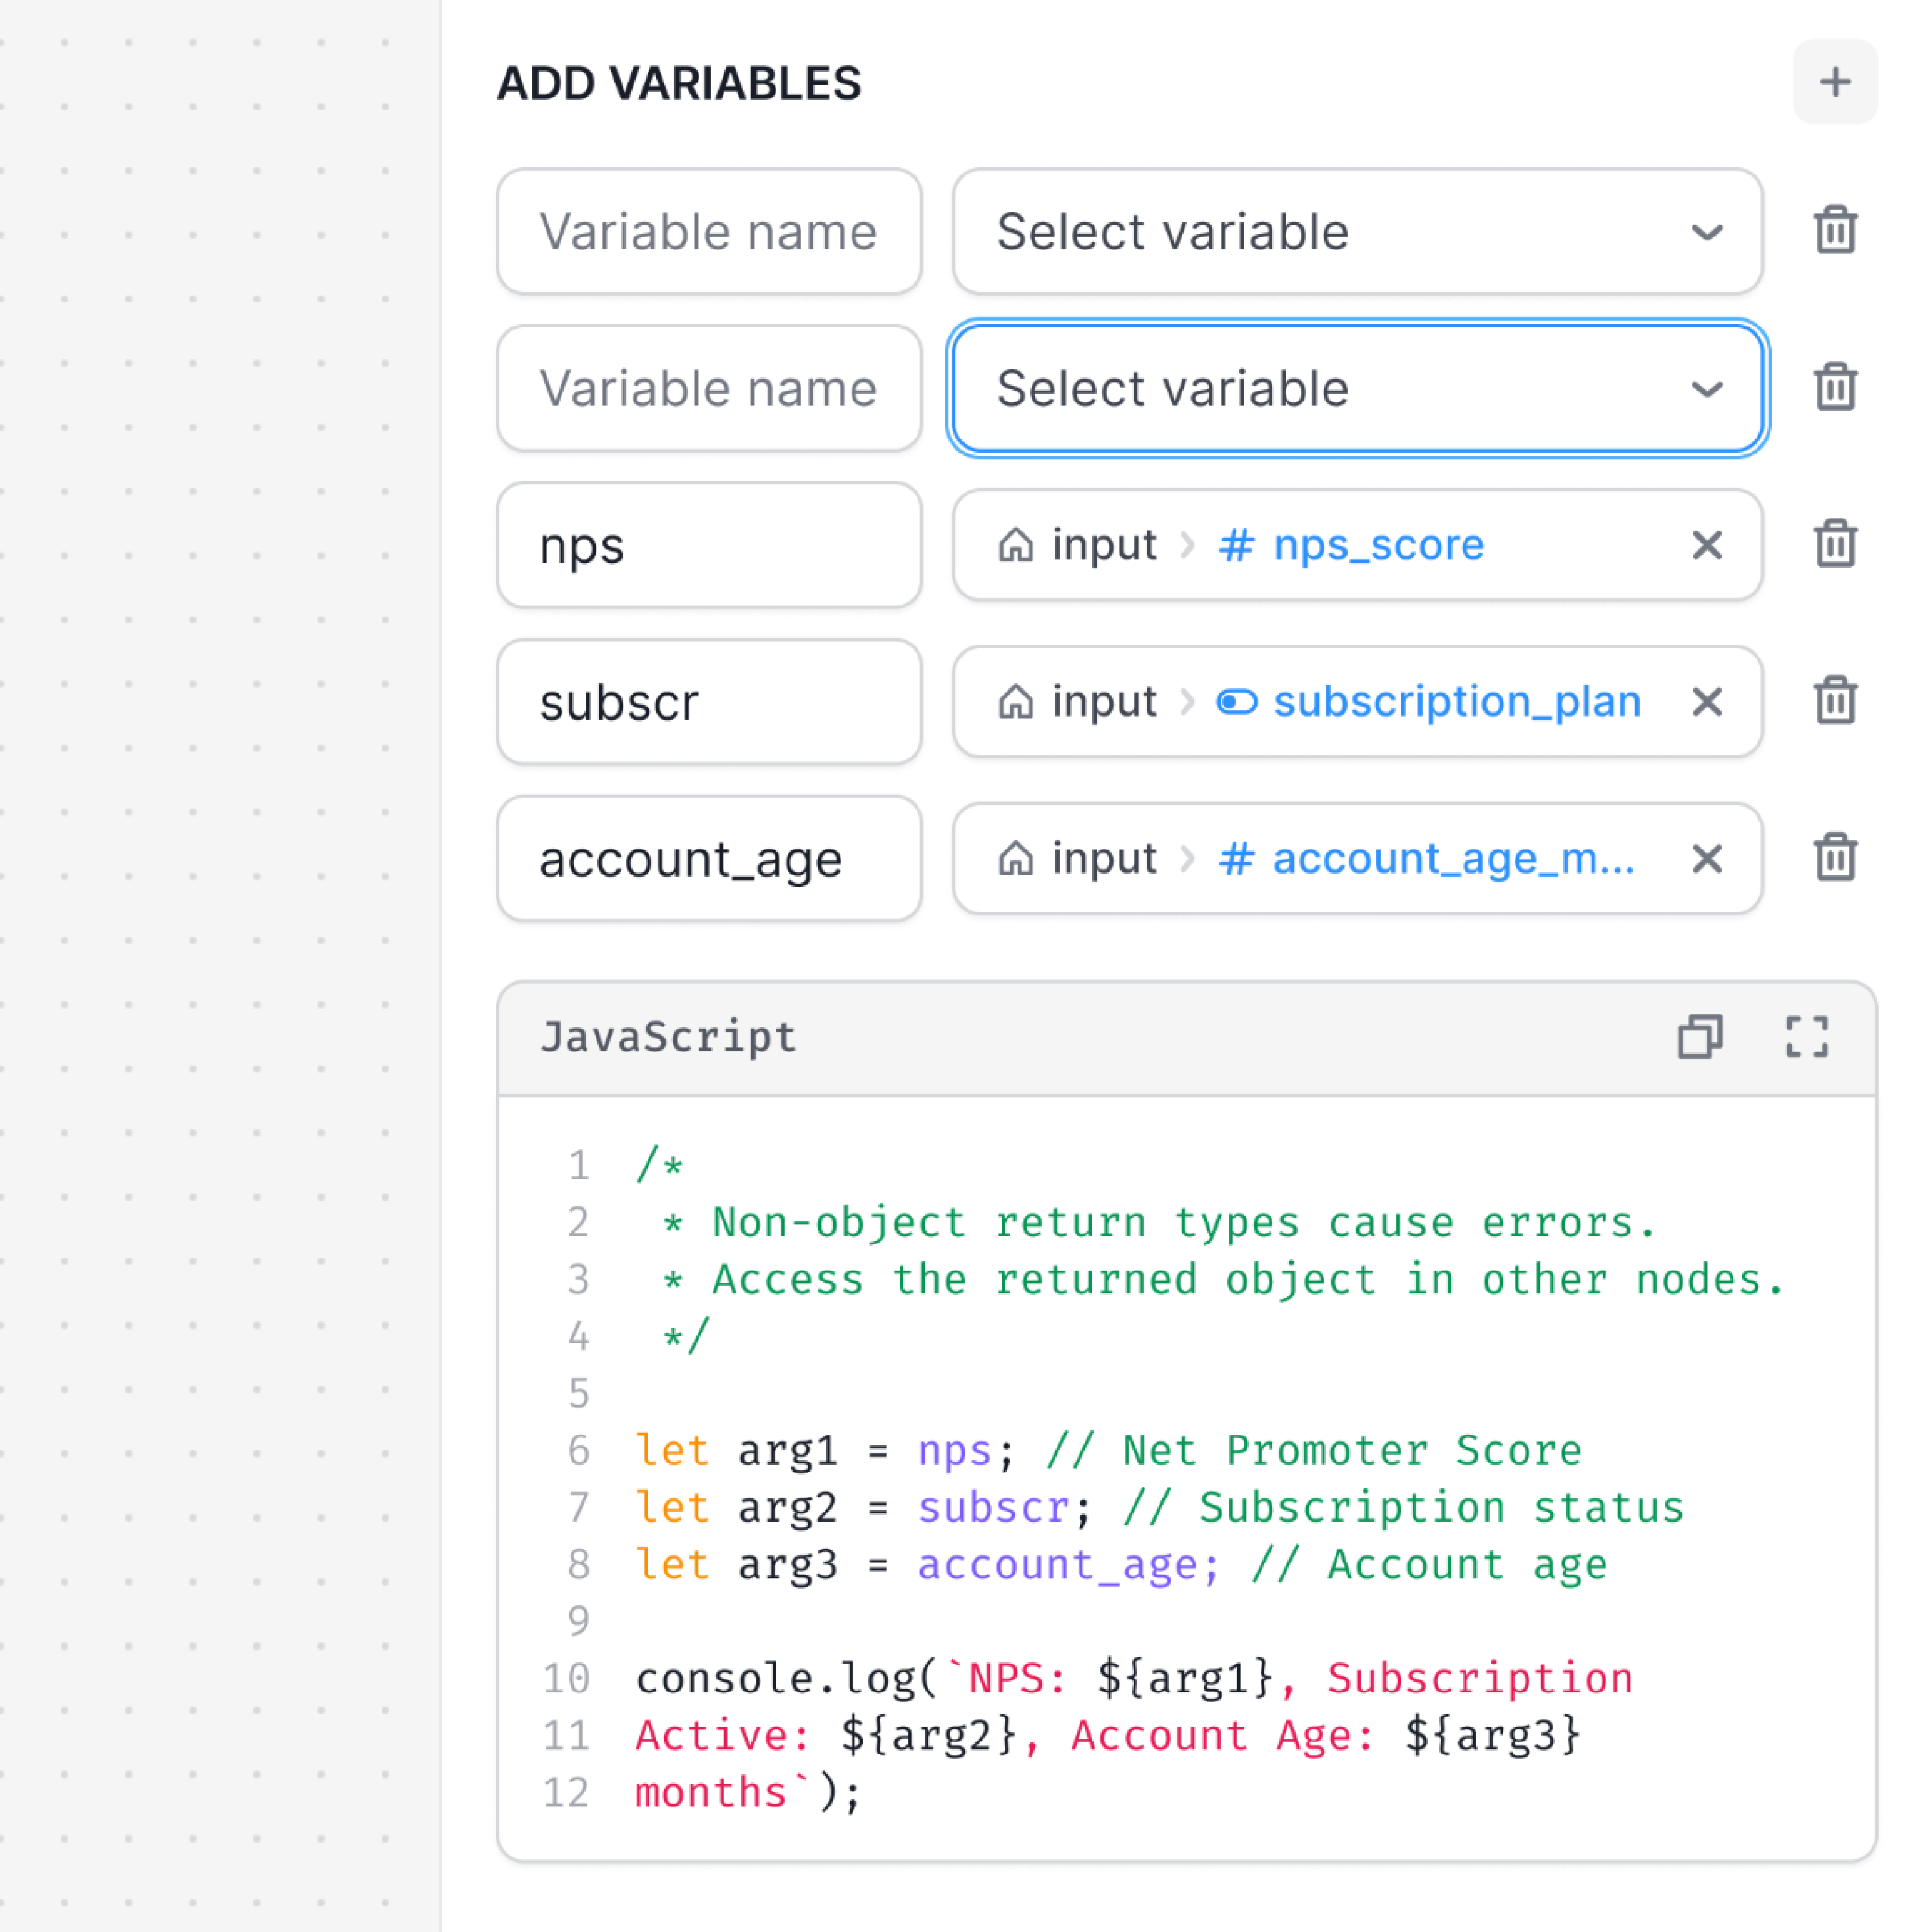Copy the JavaScript code

pyautogui.click(x=1700, y=1037)
